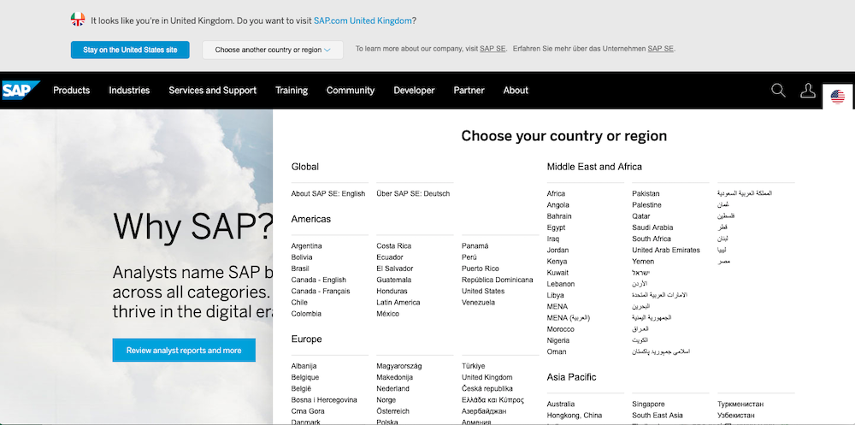The height and width of the screenshot is (425, 855).
Task: Choose Chile from country list
Action: pyautogui.click(x=299, y=302)
